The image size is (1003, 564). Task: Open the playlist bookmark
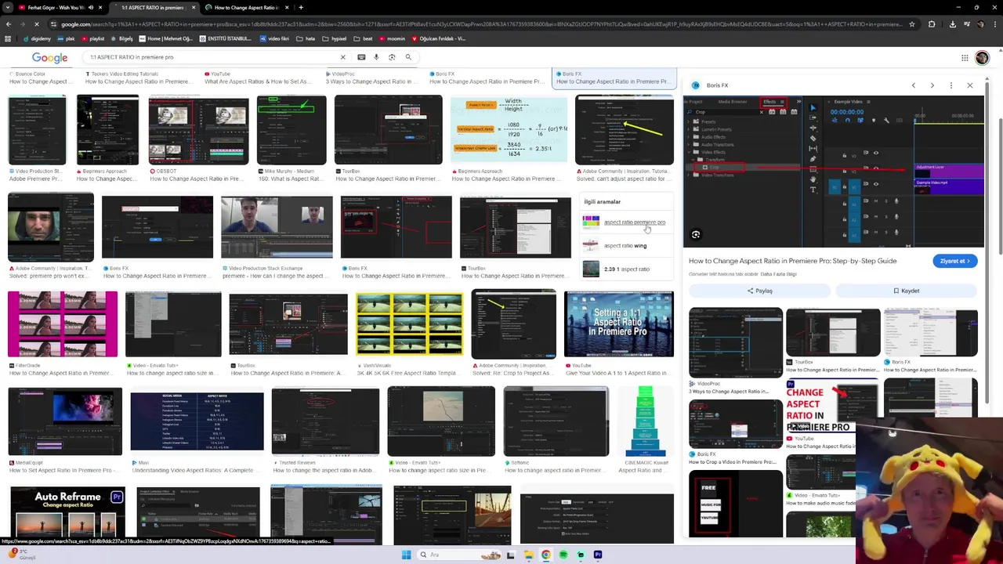tap(93, 38)
